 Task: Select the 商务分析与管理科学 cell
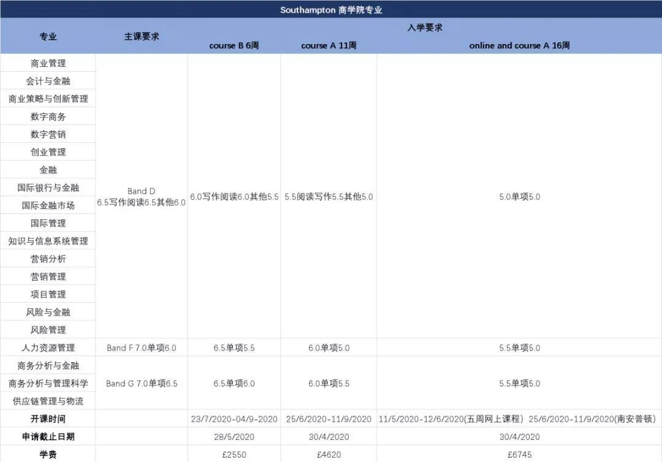(x=47, y=382)
